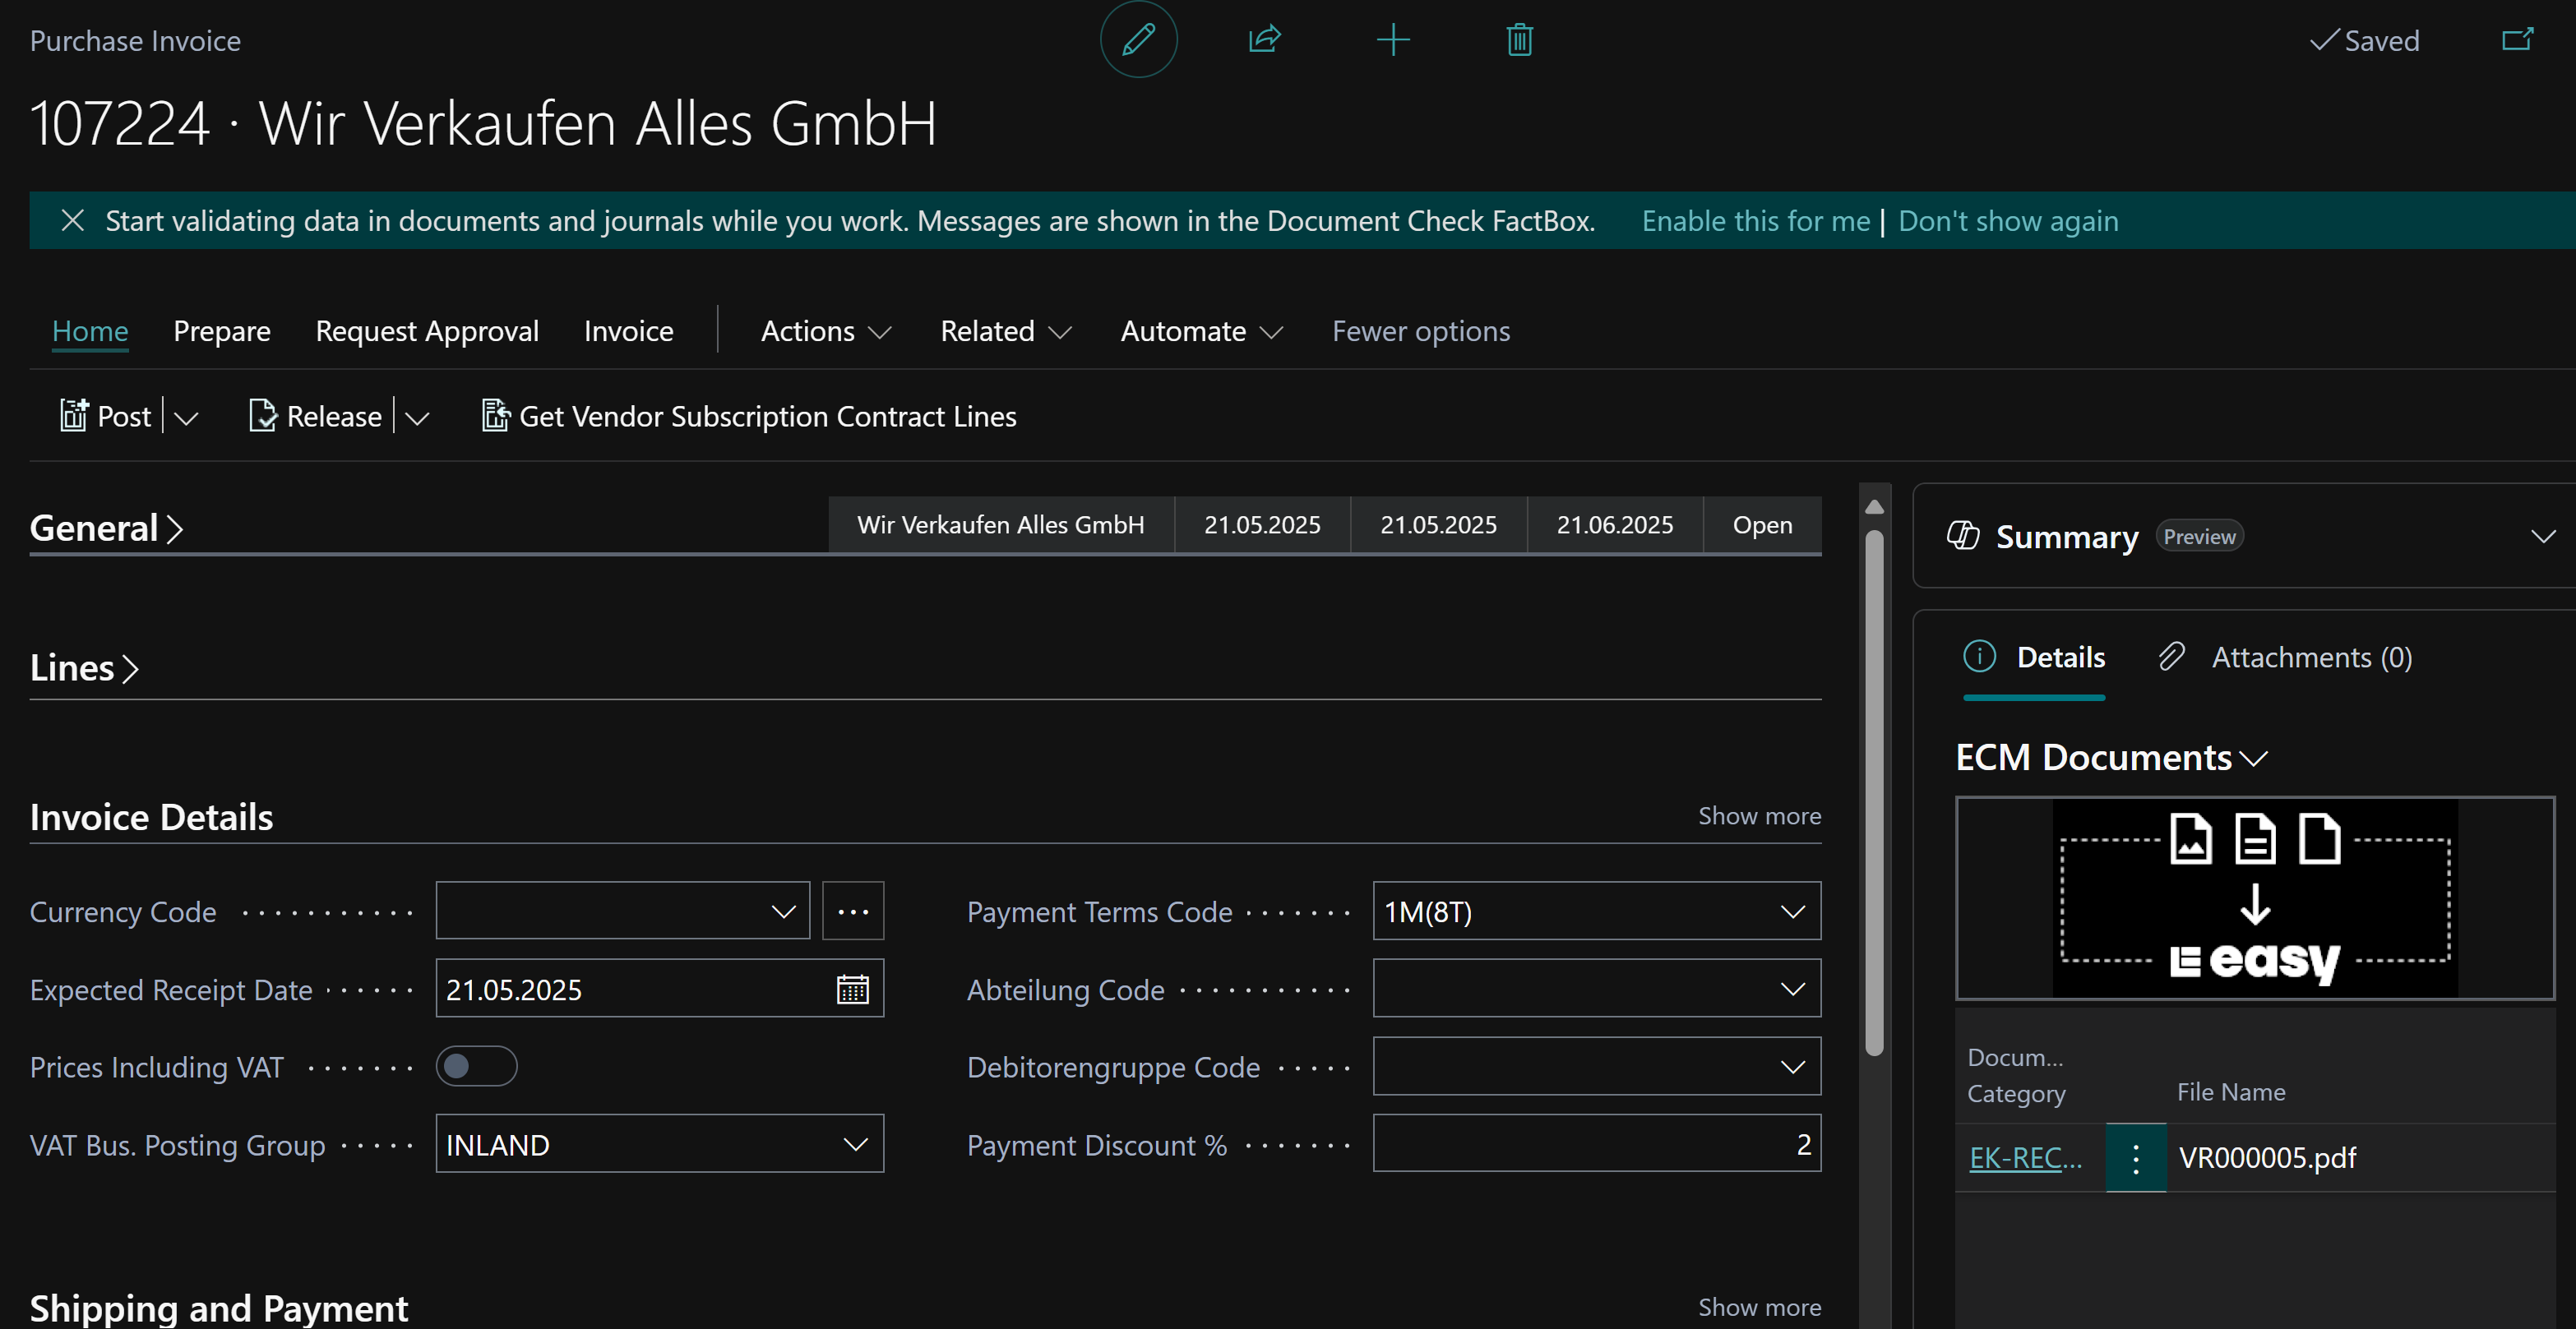
Task: Click the plus new-document icon
Action: [1392, 40]
